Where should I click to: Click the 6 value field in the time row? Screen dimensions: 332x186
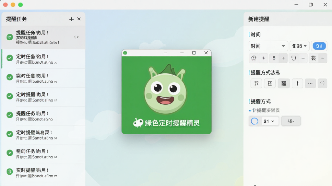coord(274,58)
